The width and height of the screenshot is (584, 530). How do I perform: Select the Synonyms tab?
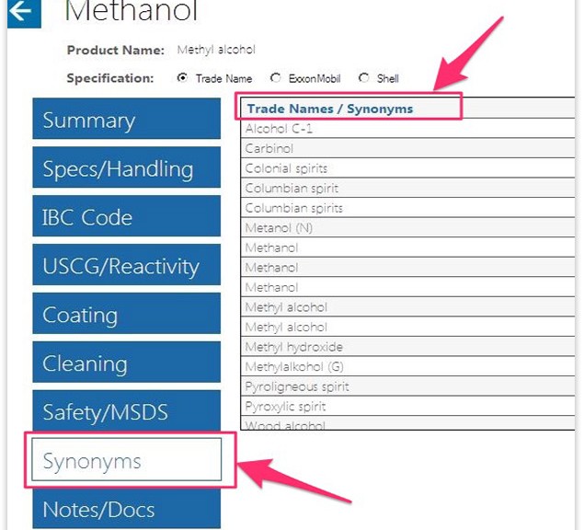pyautogui.click(x=127, y=459)
